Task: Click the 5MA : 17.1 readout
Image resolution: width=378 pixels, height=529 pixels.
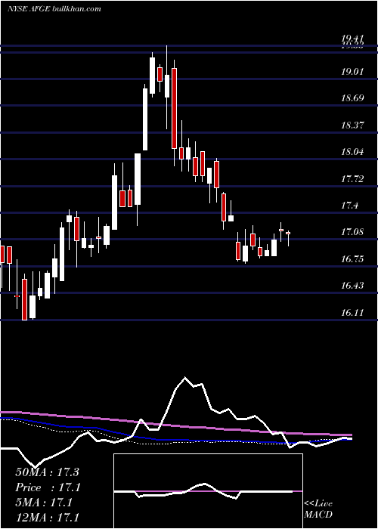Action: point(44,503)
